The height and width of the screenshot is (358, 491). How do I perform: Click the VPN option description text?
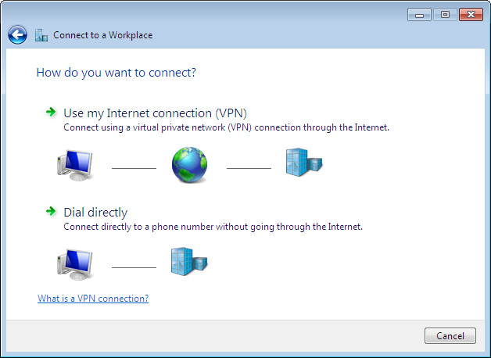click(226, 127)
